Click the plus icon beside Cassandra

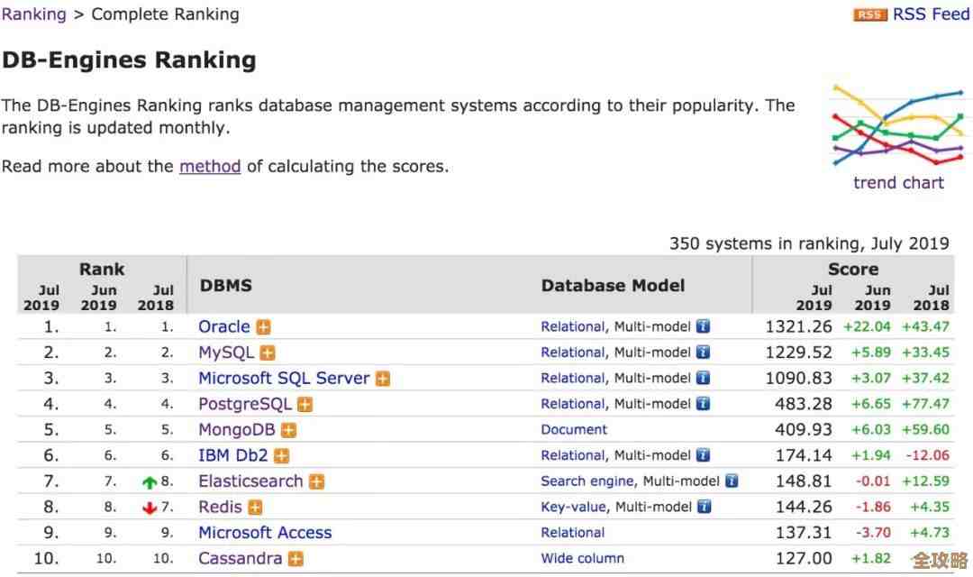(296, 559)
